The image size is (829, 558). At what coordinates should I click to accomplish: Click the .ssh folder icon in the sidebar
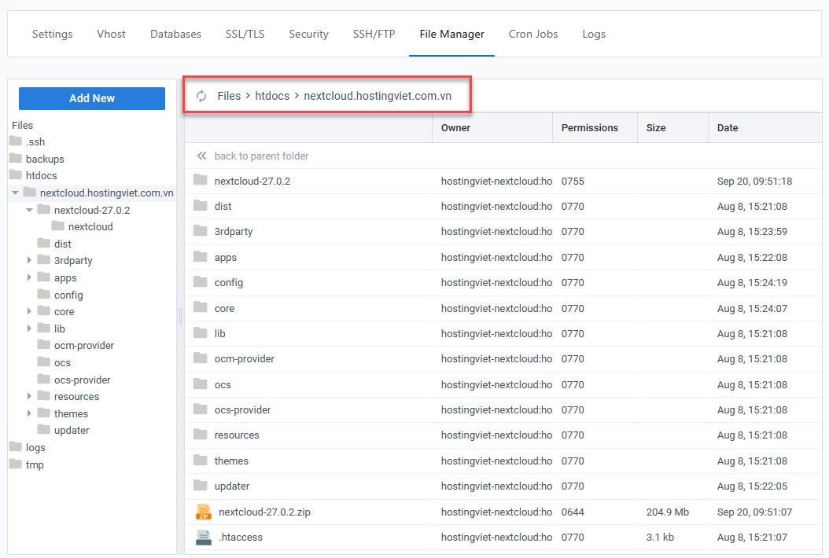(17, 142)
